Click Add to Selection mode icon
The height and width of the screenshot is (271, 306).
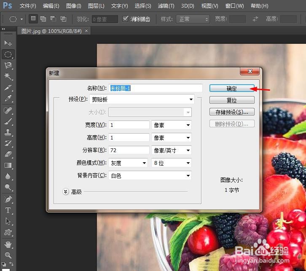pyautogui.click(x=43, y=19)
